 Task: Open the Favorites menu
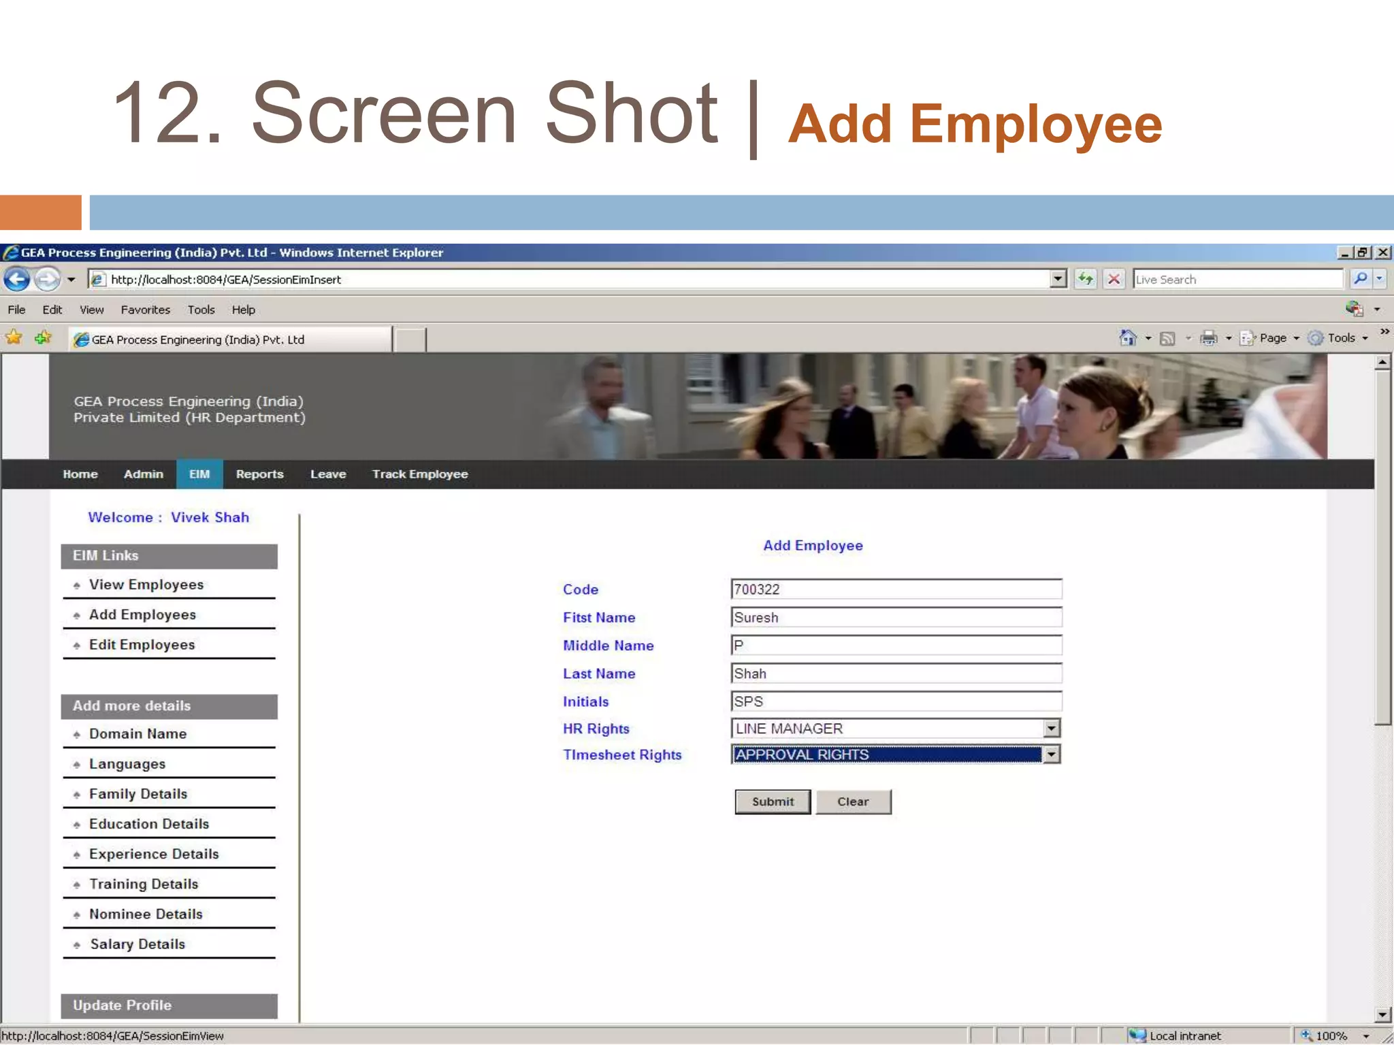(145, 310)
